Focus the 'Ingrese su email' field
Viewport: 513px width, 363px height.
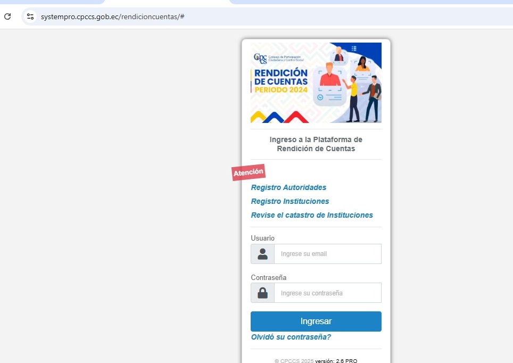[x=327, y=254]
